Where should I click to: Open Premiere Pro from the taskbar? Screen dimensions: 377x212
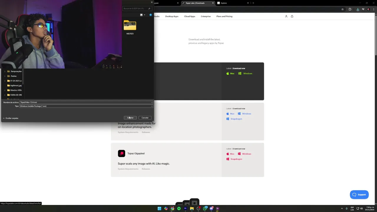[x=185, y=208]
